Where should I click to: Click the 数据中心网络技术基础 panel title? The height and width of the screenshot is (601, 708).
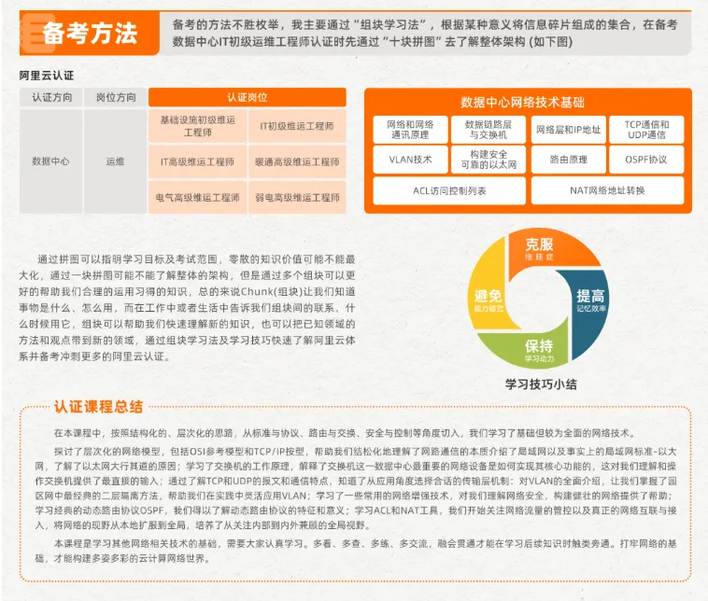[522, 103]
